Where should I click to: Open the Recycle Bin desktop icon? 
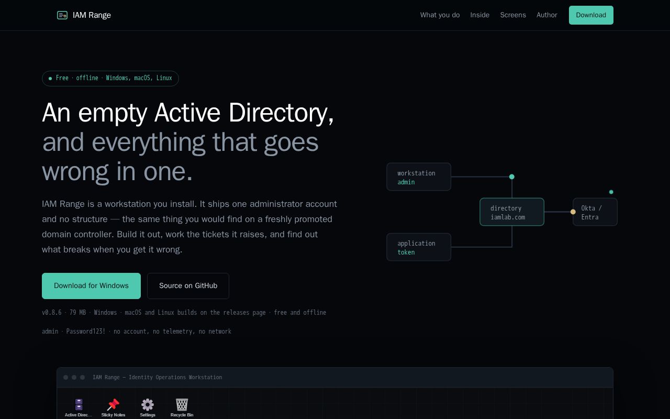(182, 407)
